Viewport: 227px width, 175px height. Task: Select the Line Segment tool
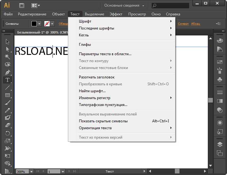[x=7, y=87]
